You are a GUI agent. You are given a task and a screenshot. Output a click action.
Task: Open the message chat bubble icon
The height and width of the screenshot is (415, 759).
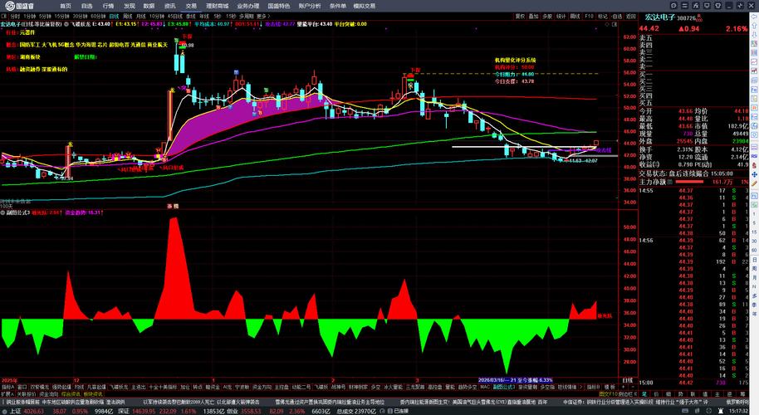point(673,5)
